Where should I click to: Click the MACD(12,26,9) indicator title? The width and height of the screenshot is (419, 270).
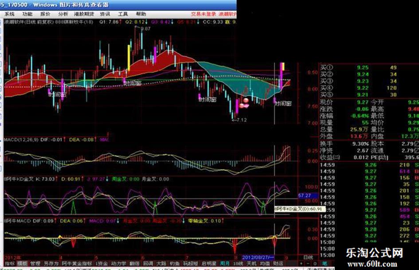point(21,140)
